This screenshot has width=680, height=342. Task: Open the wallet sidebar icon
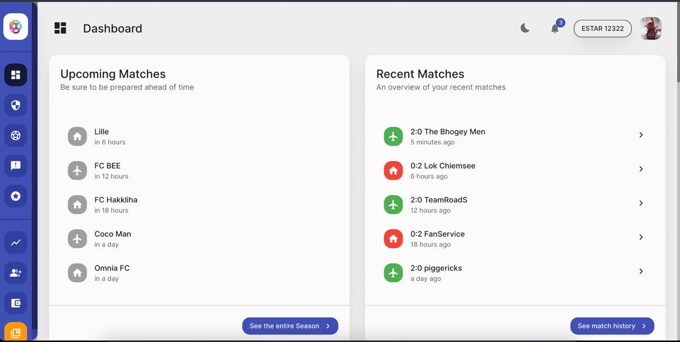[x=15, y=303]
